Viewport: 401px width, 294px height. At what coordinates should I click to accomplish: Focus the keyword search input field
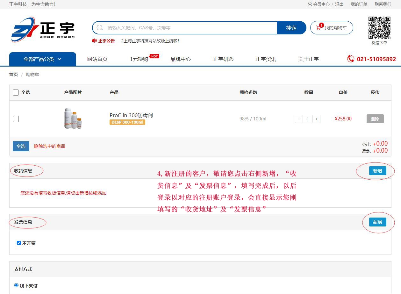(190, 28)
